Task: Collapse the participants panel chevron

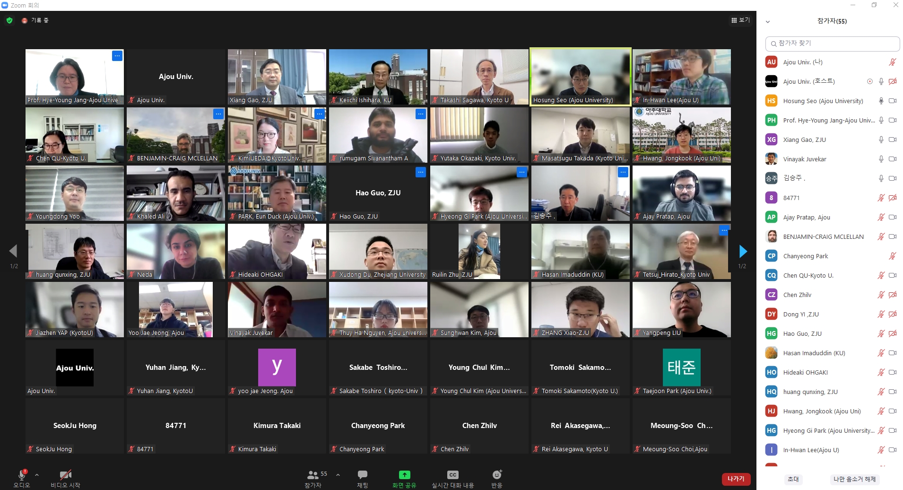Action: coord(768,21)
